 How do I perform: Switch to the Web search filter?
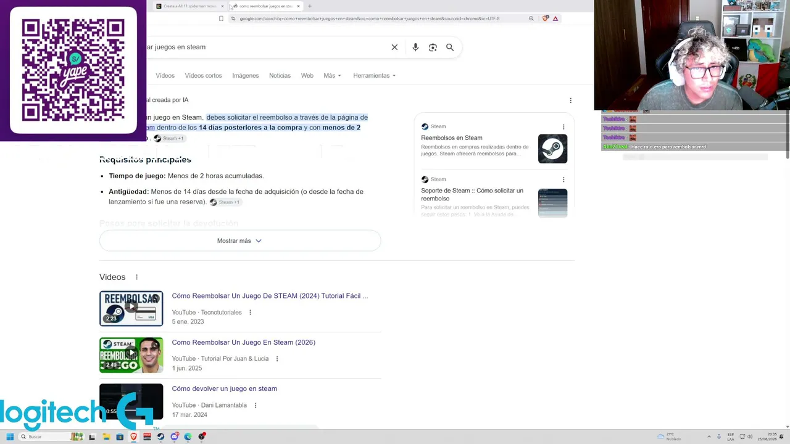click(307, 76)
